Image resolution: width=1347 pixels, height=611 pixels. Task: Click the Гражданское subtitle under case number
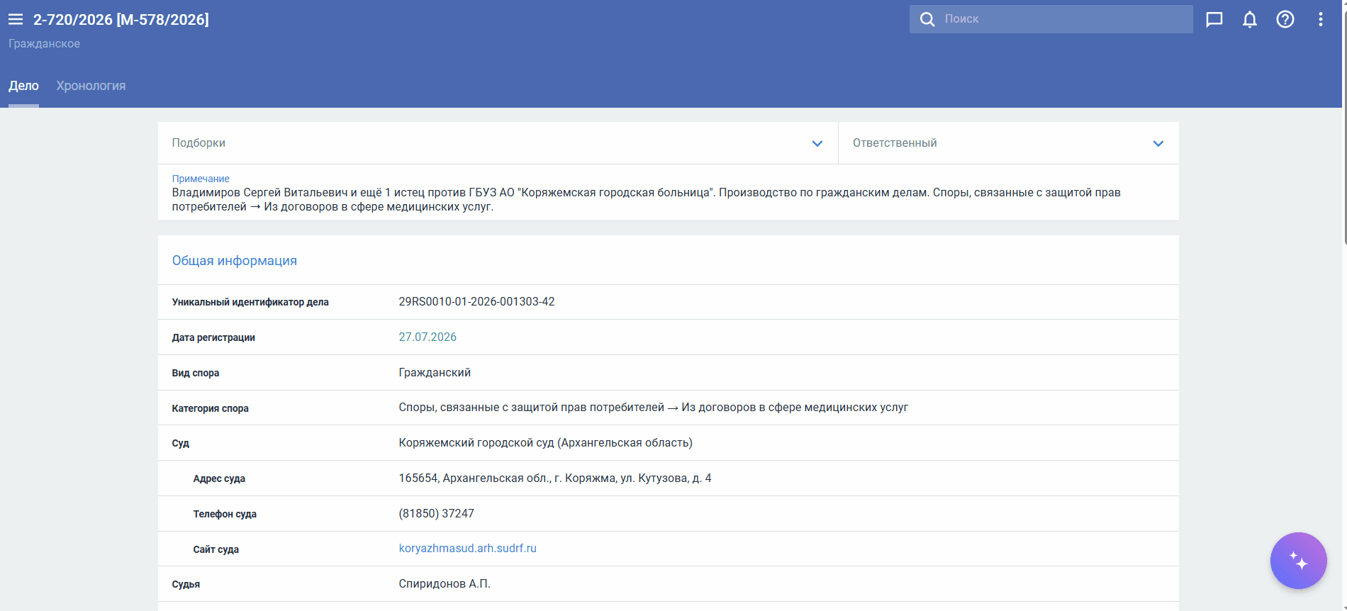(x=44, y=44)
